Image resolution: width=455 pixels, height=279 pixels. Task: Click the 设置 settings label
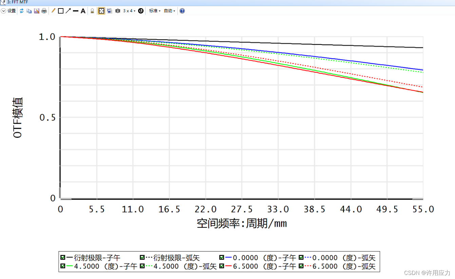point(12,11)
